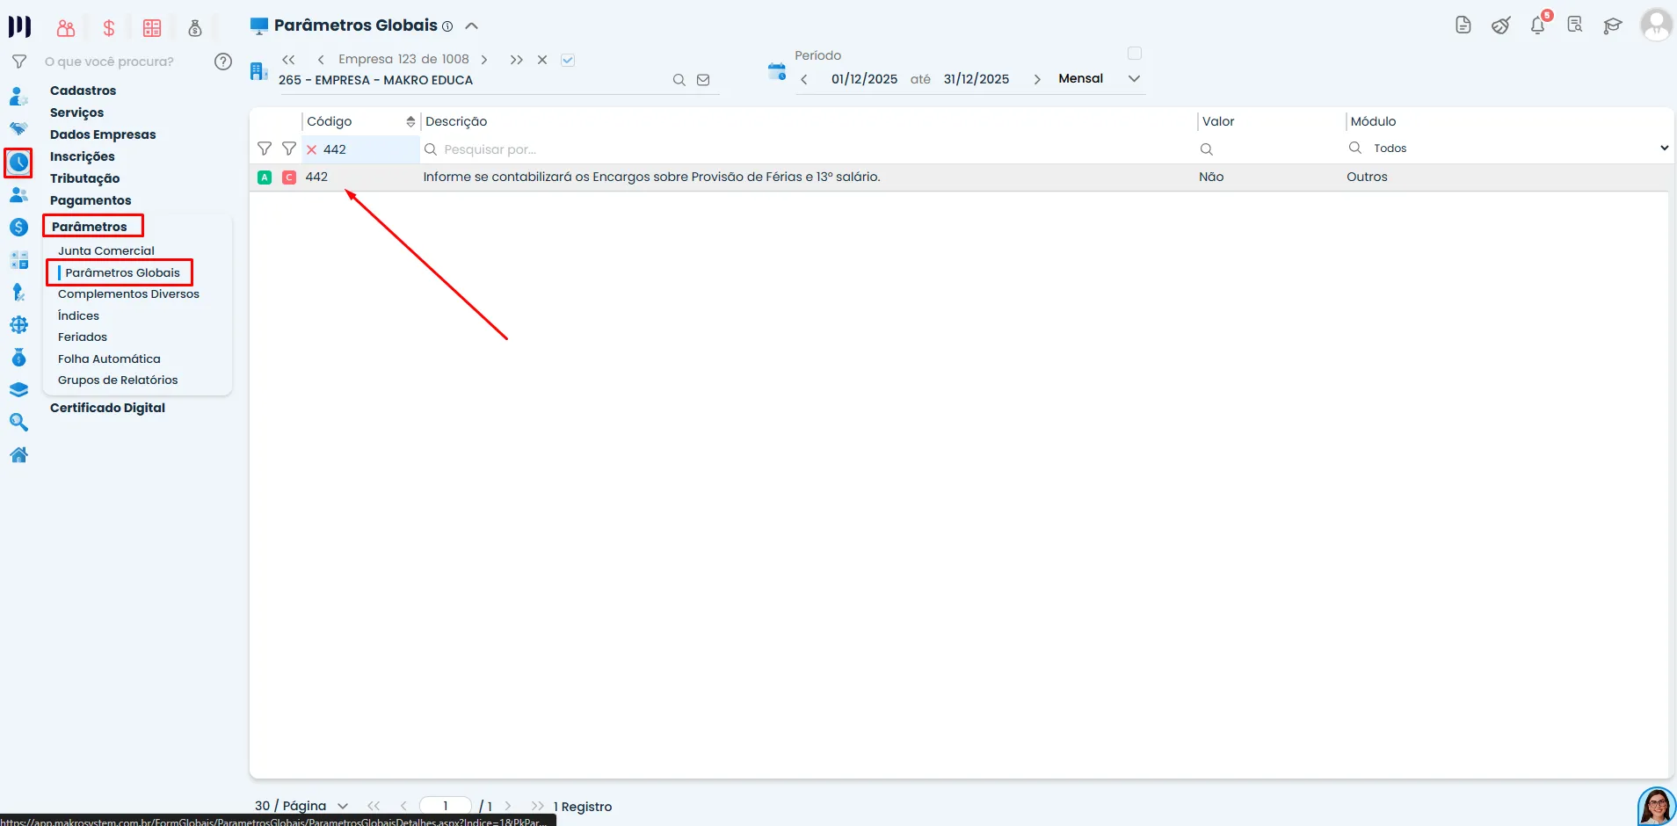Advance to the next period
This screenshot has width=1677, height=826.
click(x=1037, y=79)
